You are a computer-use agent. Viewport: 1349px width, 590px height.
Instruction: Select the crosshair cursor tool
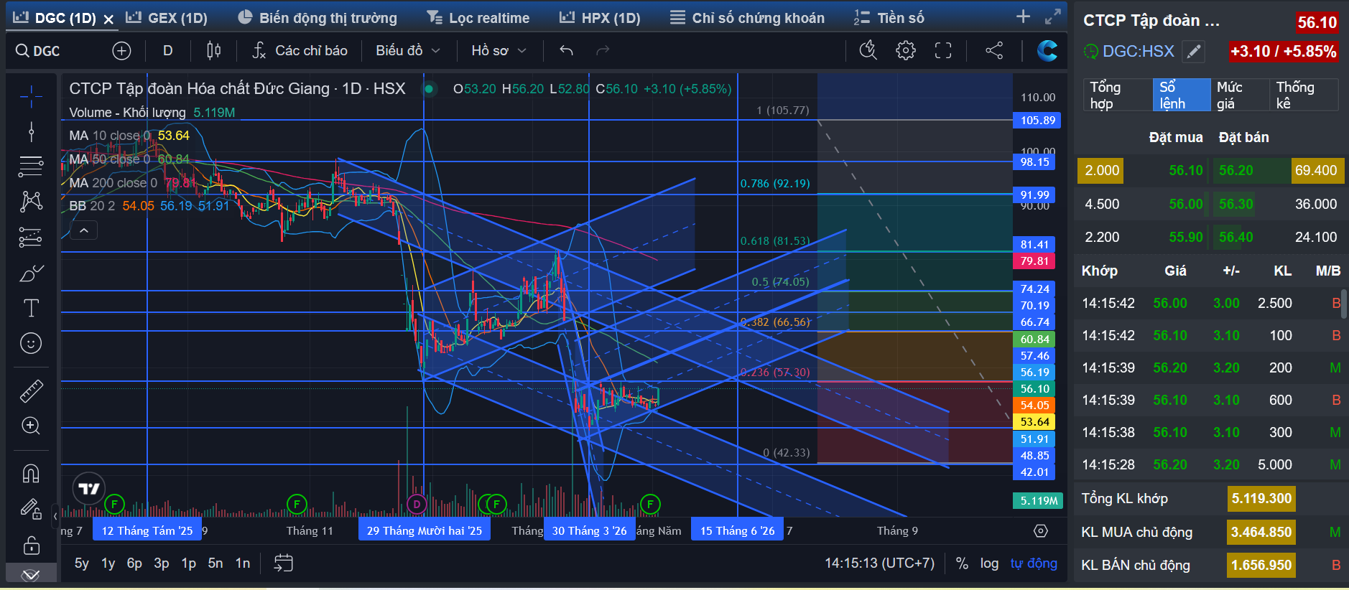[31, 96]
